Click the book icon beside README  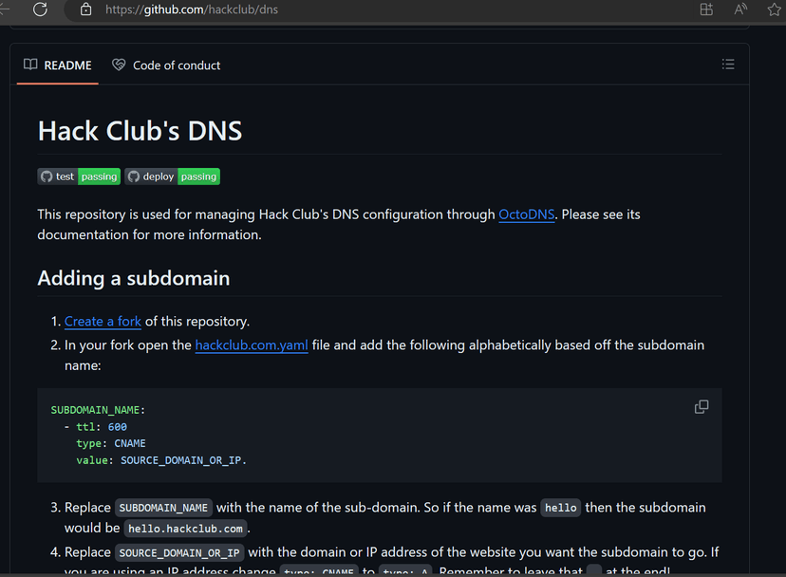click(30, 65)
